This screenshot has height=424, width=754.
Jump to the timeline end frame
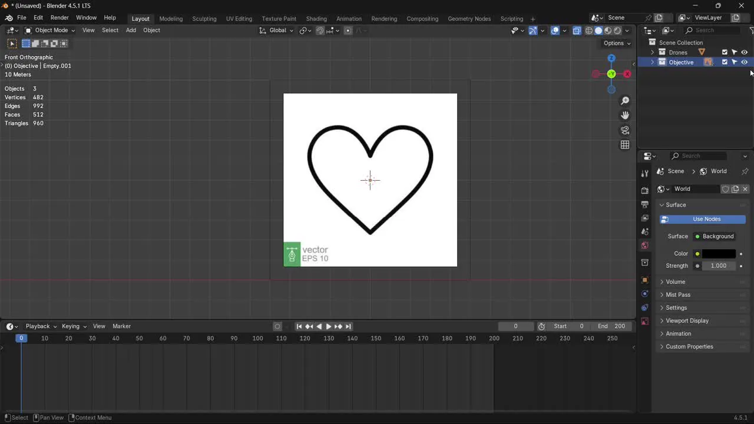[348, 326]
